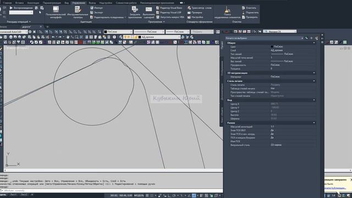The image size is (352, 198).
Task: Switch to the Лист2 layout tab
Action: [23, 195]
